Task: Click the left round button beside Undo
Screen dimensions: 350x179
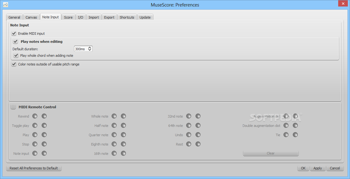Action: [189, 135]
